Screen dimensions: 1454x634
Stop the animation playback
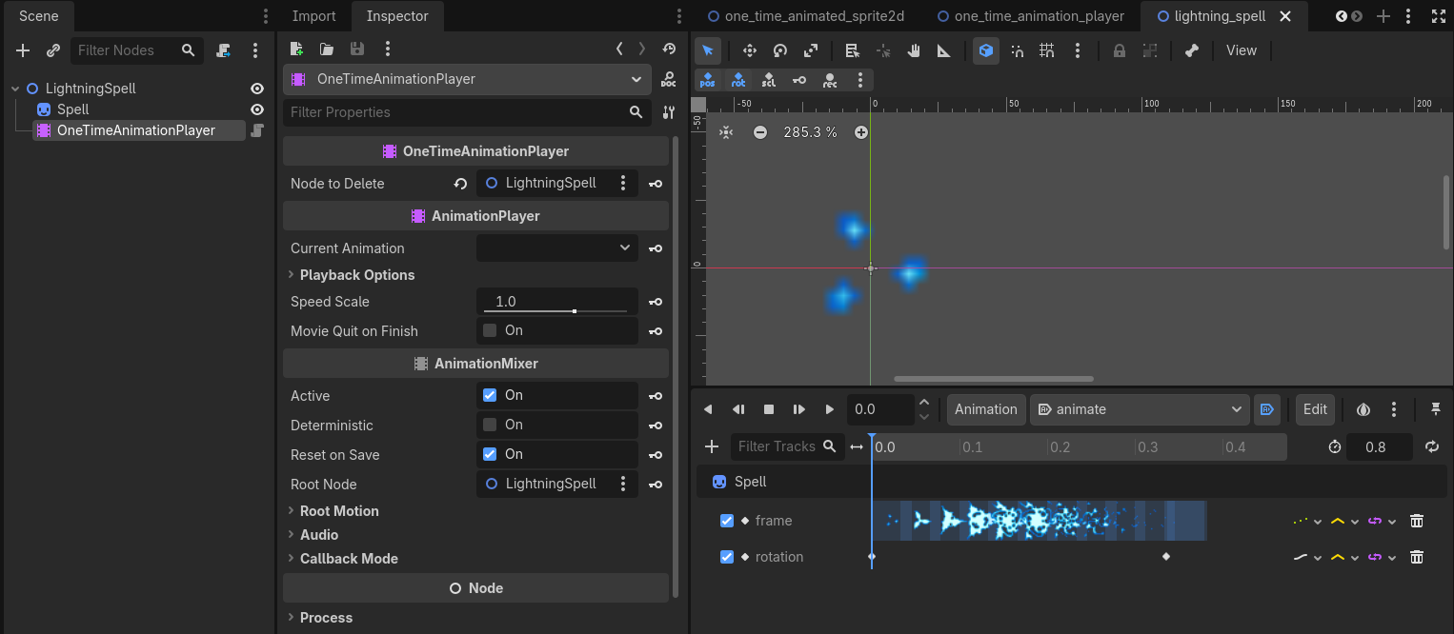769,409
